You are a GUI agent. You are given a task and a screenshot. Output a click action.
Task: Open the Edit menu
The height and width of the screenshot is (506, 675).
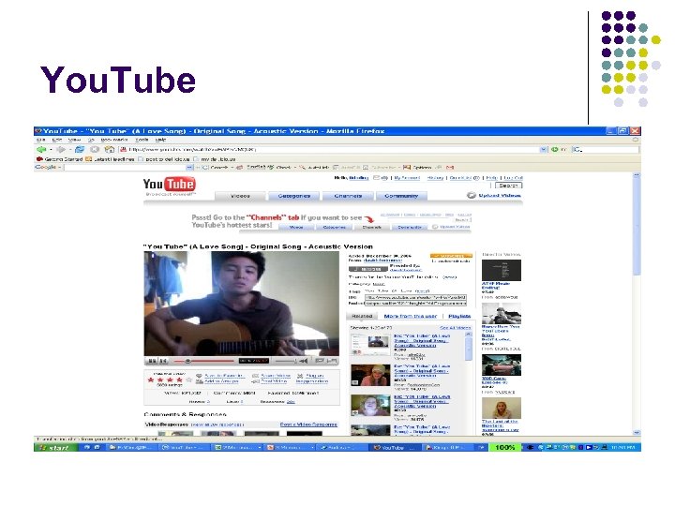[x=57, y=140]
